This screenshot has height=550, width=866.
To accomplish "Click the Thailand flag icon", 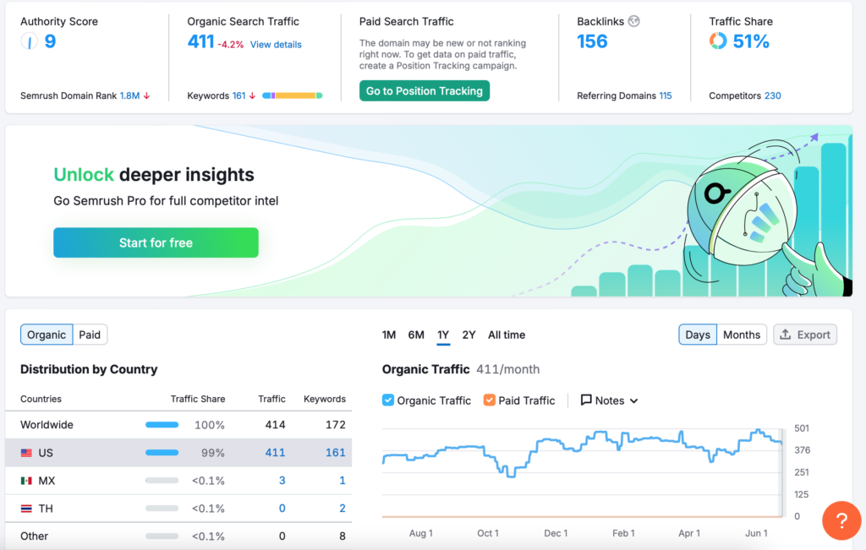I will 26,509.
